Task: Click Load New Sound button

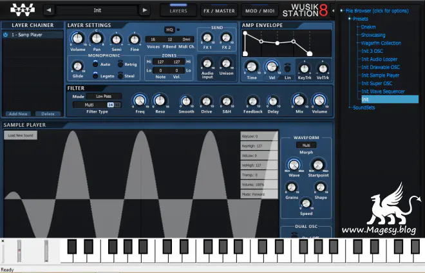Action: [21, 135]
